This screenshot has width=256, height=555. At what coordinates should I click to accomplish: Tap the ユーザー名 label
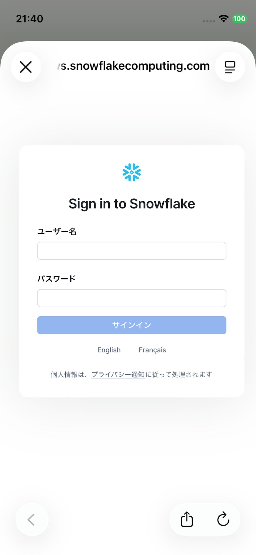(57, 231)
